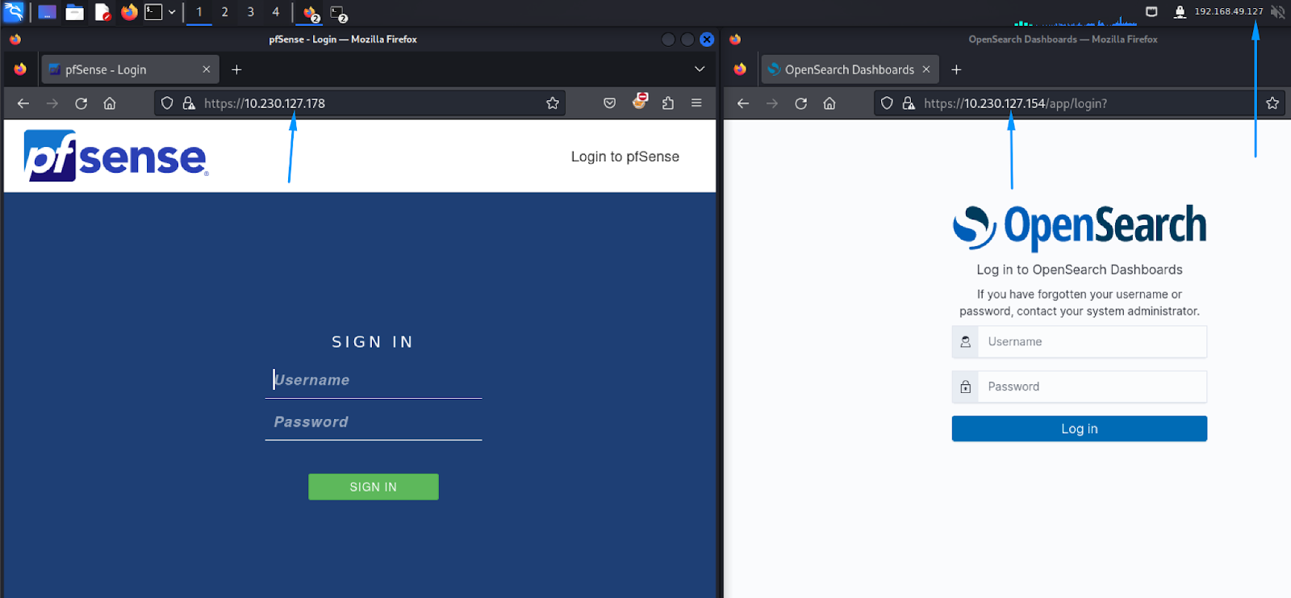Click the OpenSearch Password field
Screen dimensions: 1291x598
1080,387
